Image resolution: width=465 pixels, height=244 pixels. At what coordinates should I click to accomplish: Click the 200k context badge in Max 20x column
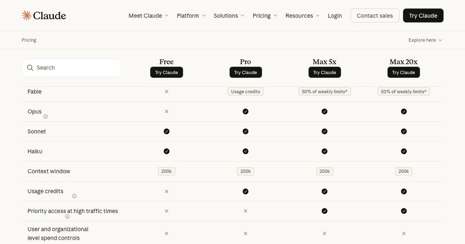pos(404,171)
